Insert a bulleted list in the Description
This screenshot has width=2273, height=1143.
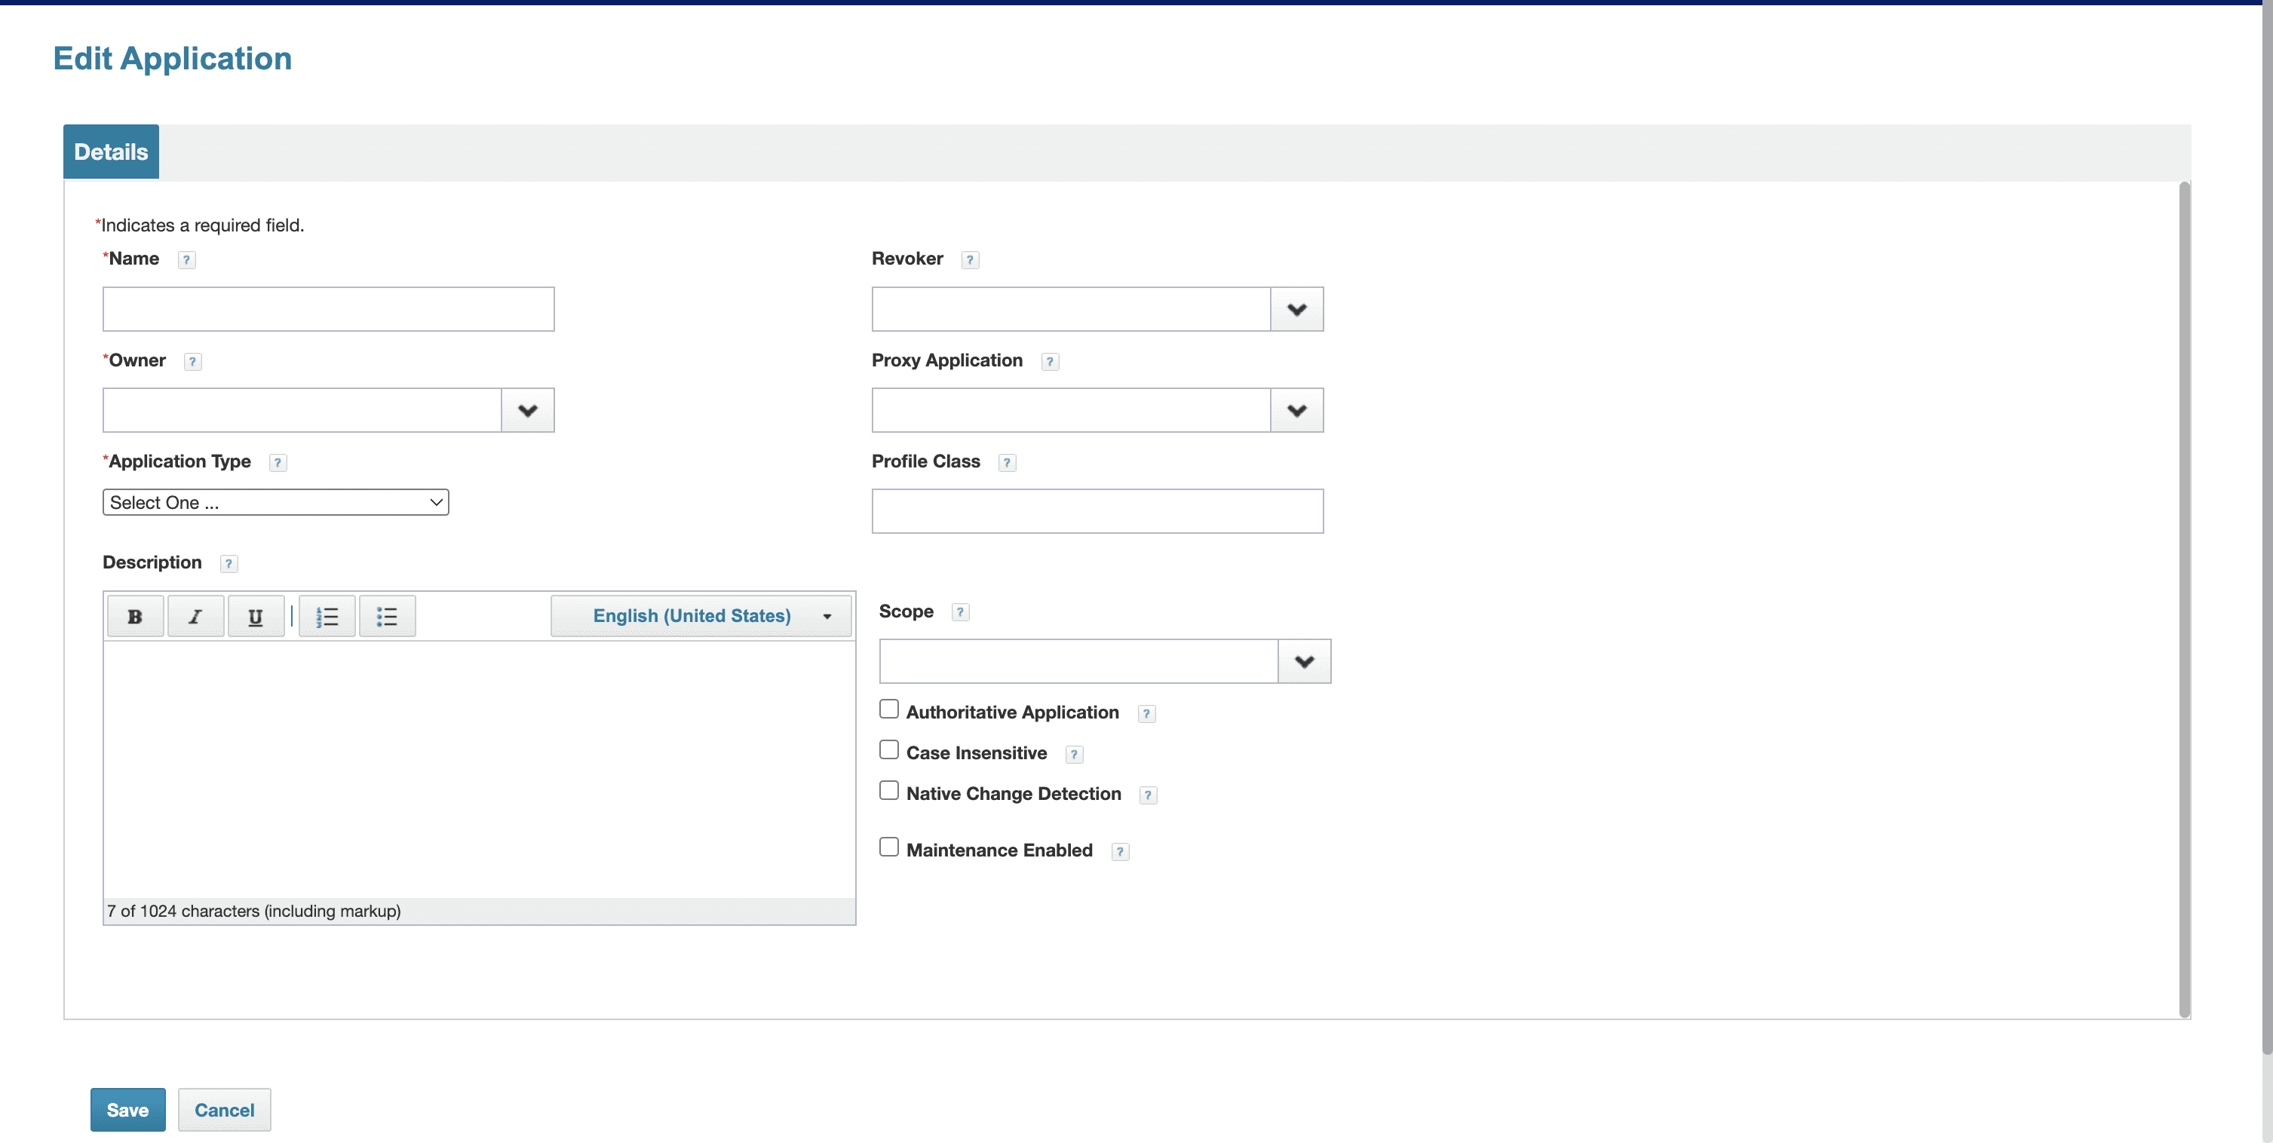(386, 615)
